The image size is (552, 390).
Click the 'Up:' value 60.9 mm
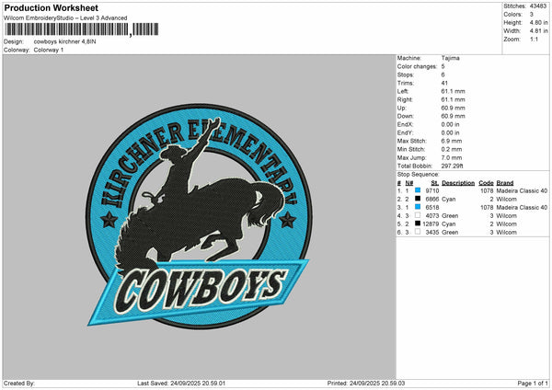(x=453, y=108)
